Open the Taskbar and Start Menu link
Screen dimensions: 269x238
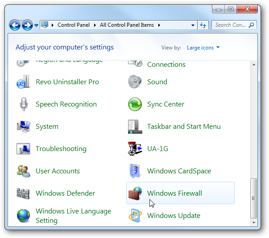tap(184, 127)
